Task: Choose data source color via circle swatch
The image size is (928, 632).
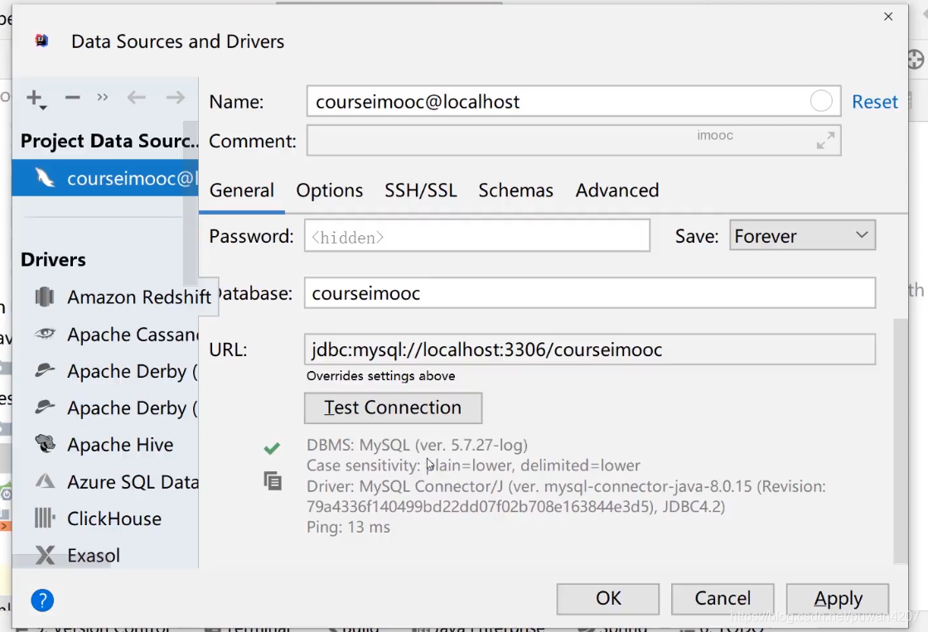Action: [x=821, y=101]
